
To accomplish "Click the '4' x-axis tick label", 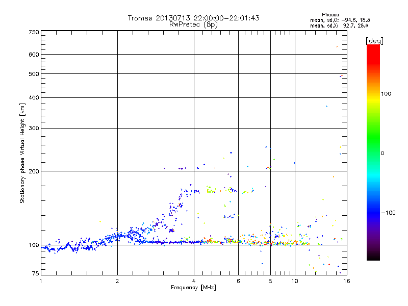I will click(x=194, y=281).
